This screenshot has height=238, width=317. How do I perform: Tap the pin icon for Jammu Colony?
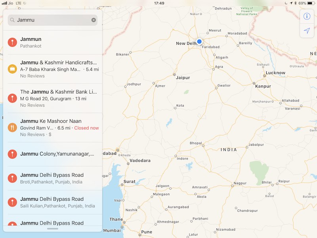[12, 154]
